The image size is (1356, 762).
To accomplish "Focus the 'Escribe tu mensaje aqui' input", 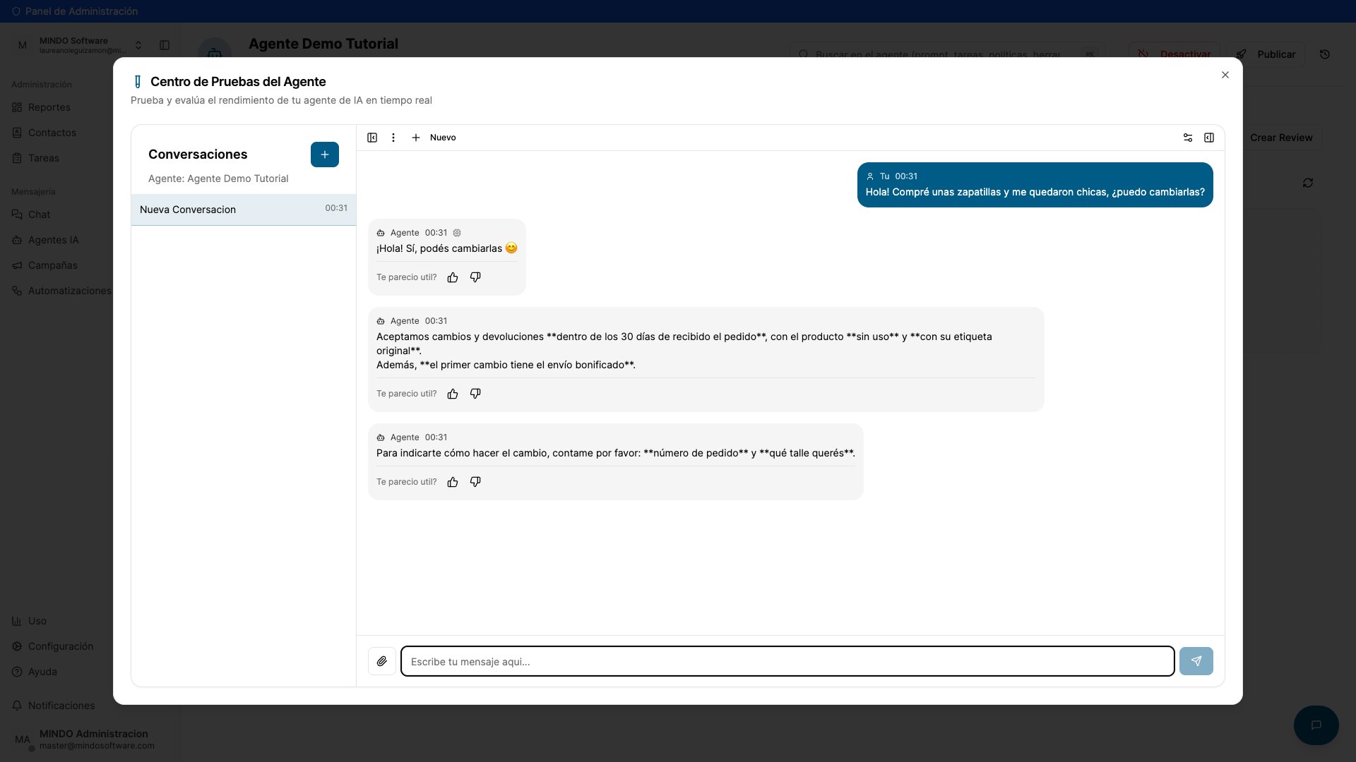I will (787, 661).
